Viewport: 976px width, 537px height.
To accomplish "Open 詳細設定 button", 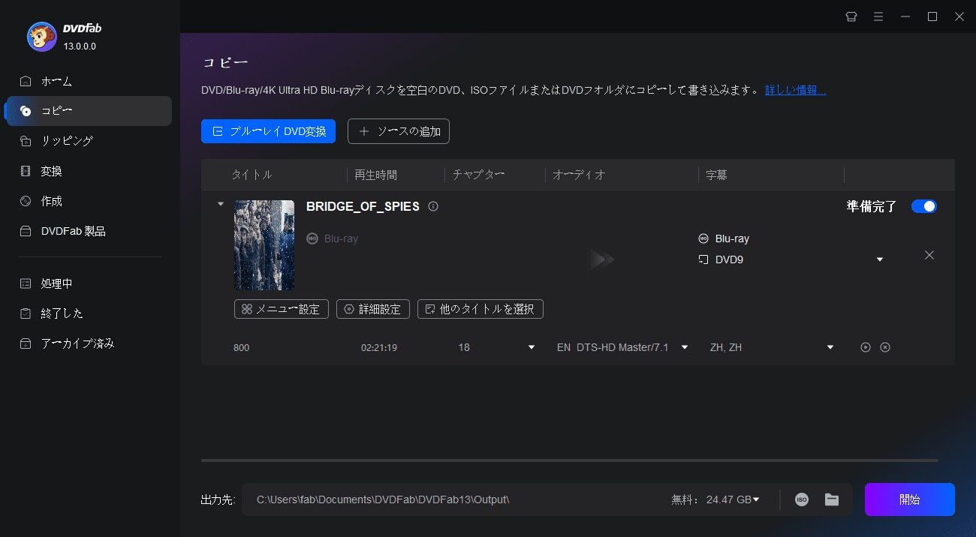I will (x=373, y=309).
